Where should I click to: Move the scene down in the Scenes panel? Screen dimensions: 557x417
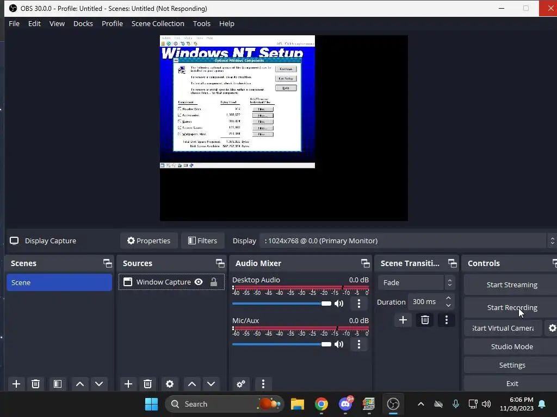pyautogui.click(x=99, y=384)
